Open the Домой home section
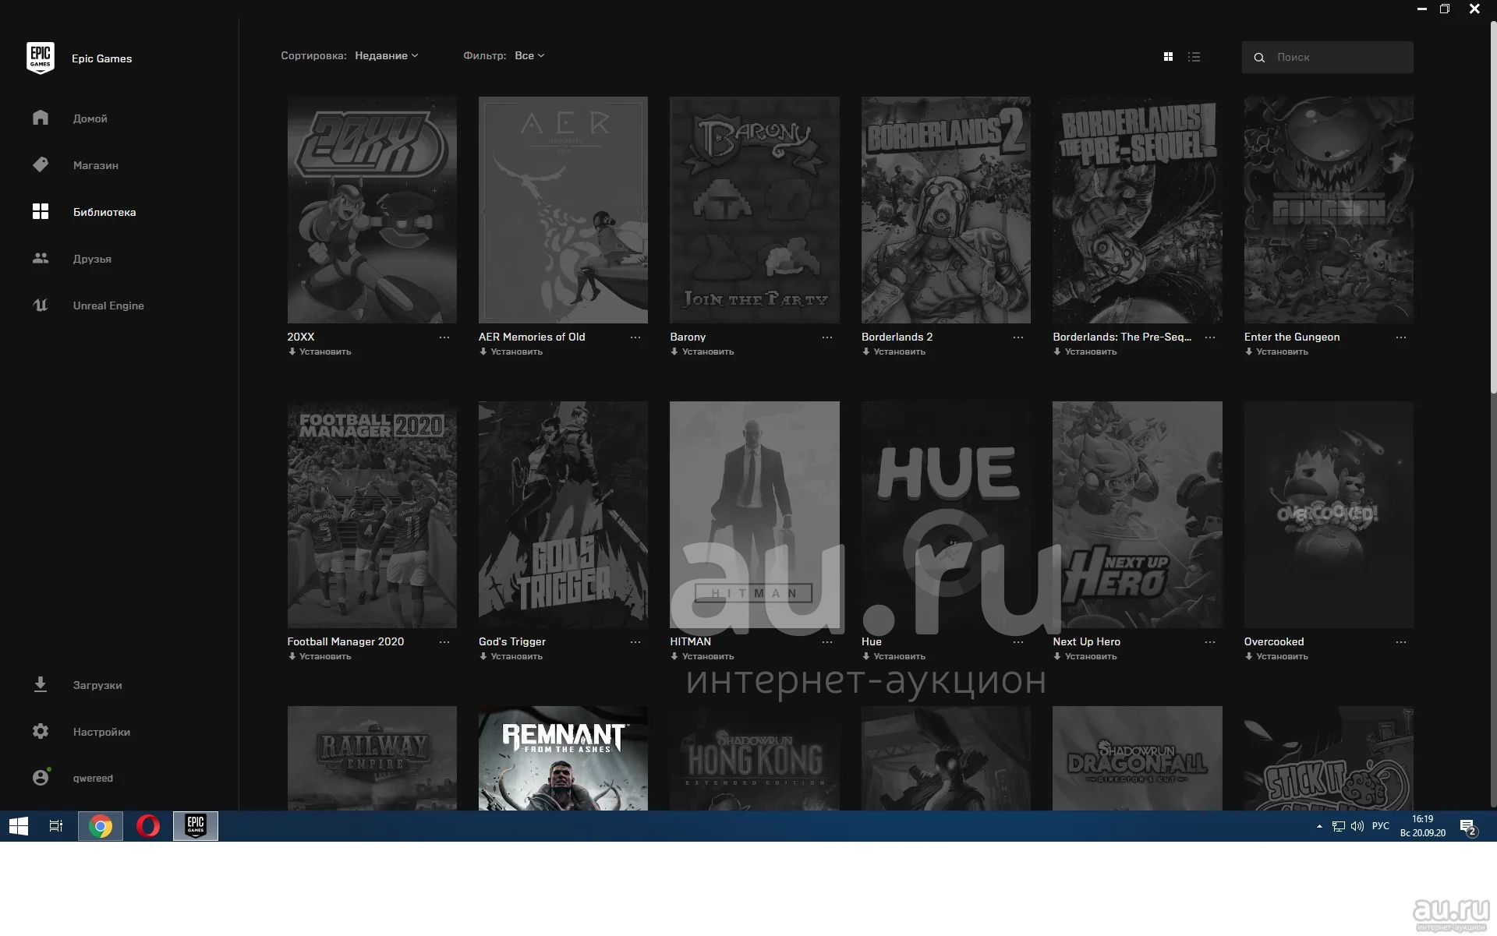 (90, 118)
